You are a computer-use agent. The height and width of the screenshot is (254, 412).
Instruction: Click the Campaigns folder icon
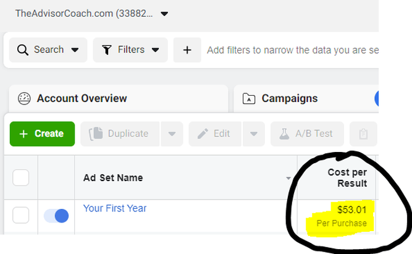pos(249,99)
